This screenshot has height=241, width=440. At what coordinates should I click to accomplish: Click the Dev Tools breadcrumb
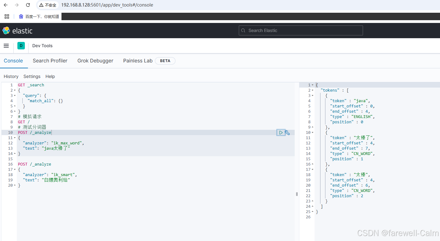43,46
